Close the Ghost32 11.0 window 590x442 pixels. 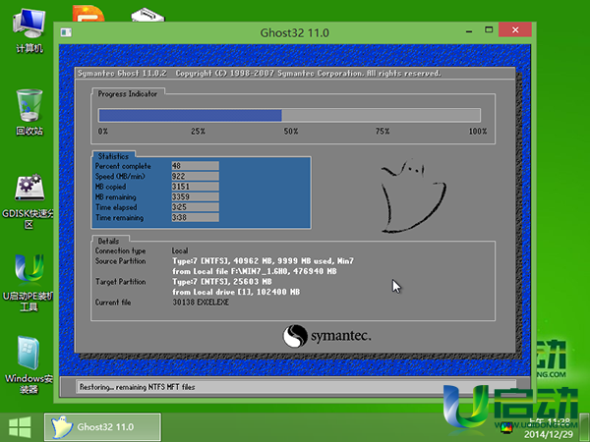click(515, 29)
